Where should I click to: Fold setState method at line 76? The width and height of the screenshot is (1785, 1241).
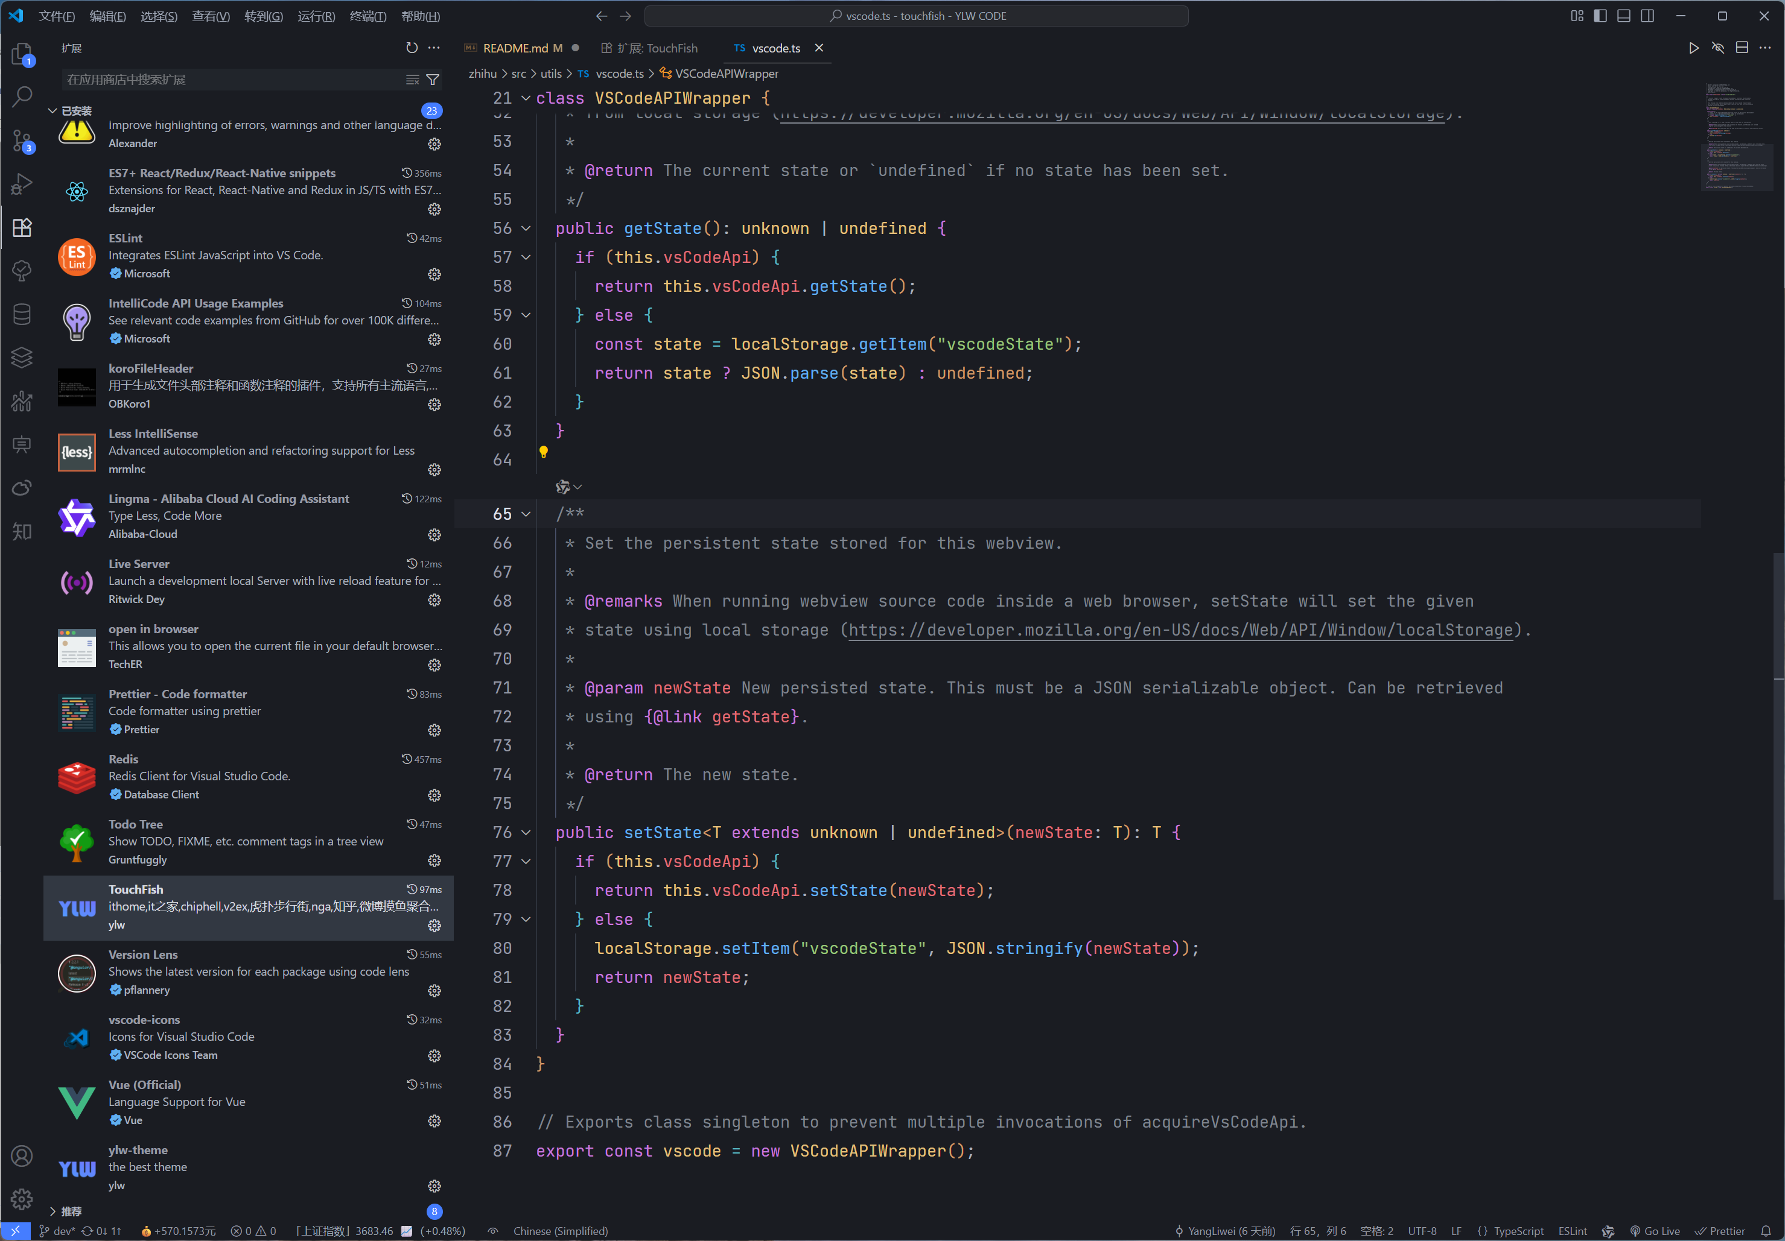pos(526,833)
